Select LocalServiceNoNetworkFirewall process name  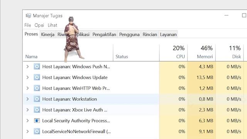coord(76,131)
